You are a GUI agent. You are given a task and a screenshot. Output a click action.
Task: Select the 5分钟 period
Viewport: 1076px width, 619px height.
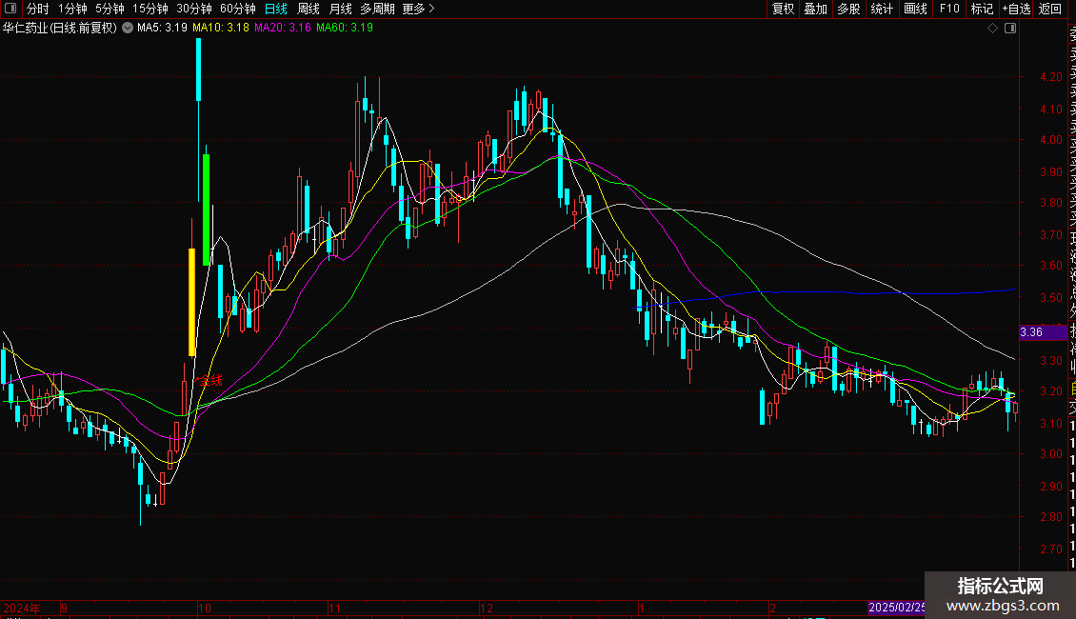click(x=110, y=9)
